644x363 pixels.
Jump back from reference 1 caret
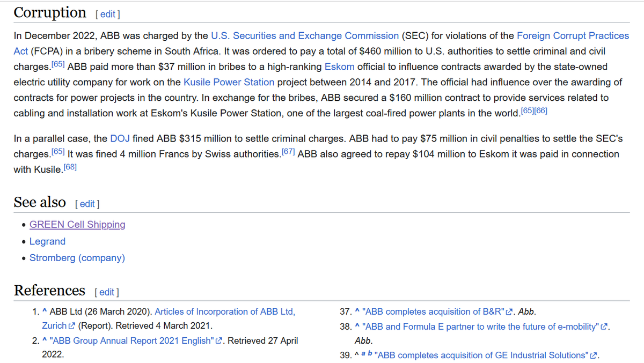(44, 312)
